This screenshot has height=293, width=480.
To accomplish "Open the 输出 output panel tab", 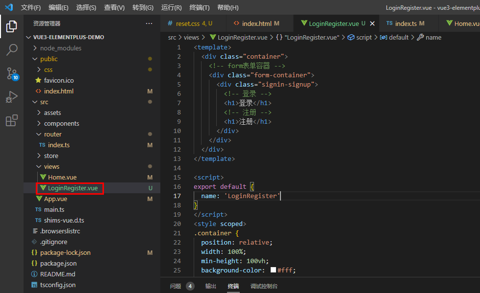I will (211, 286).
